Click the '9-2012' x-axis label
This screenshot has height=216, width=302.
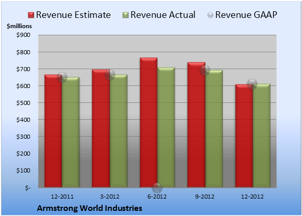(x=204, y=197)
